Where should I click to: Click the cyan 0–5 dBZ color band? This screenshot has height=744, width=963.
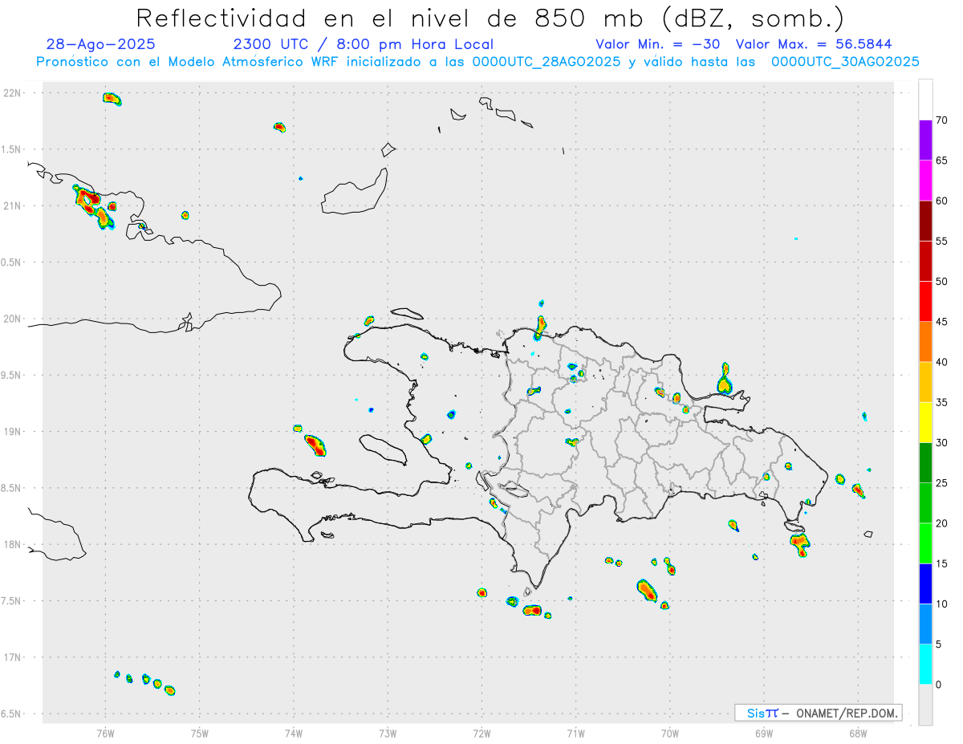(925, 665)
